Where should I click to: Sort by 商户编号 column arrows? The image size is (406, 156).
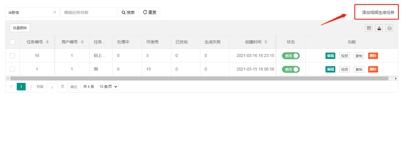coord(82,42)
